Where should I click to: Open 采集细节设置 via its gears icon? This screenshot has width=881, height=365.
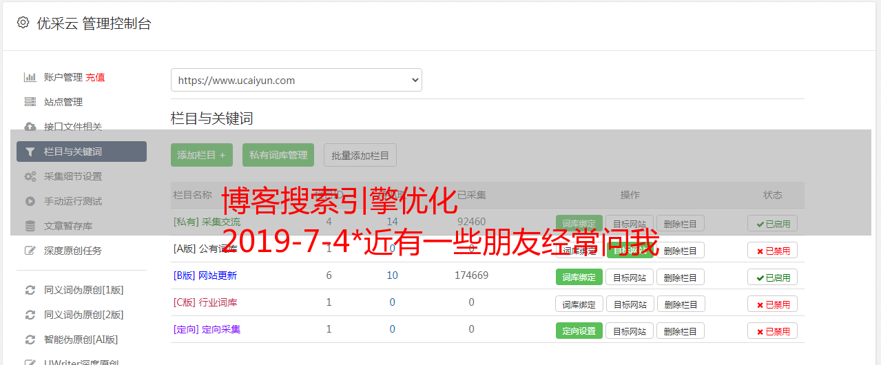coord(30,176)
